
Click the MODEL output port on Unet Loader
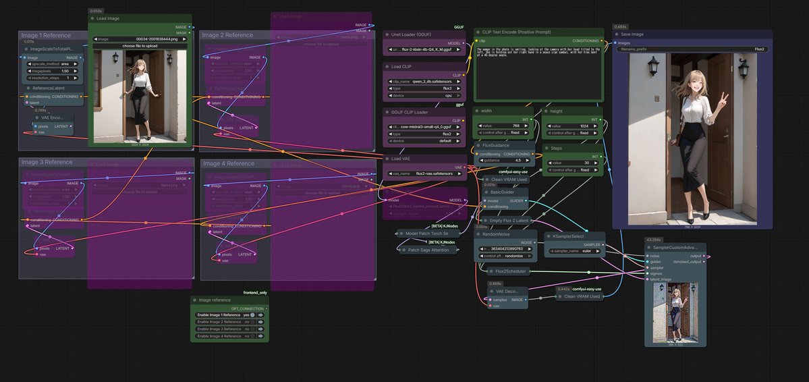(x=464, y=43)
